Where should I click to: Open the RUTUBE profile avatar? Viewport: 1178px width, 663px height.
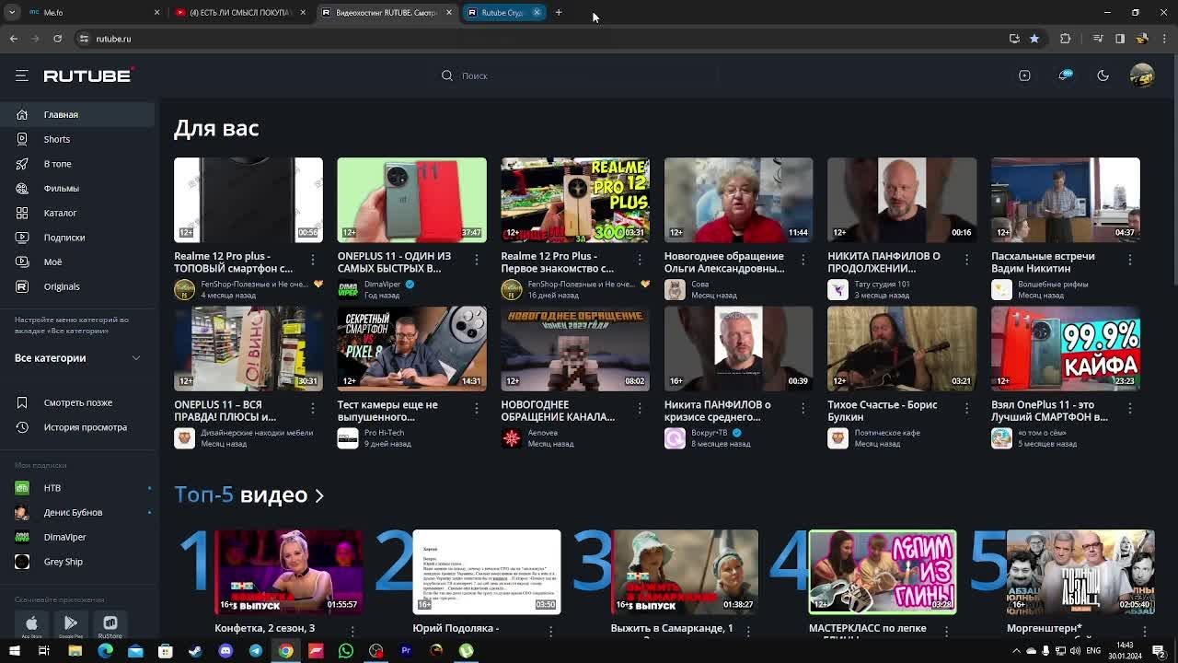coord(1142,76)
